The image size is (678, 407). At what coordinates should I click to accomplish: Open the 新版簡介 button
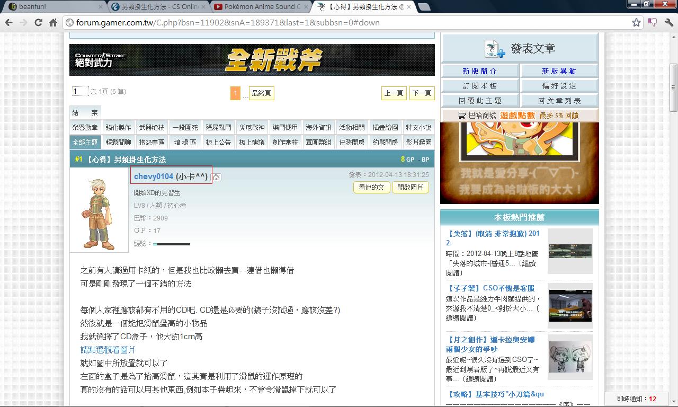click(x=480, y=70)
